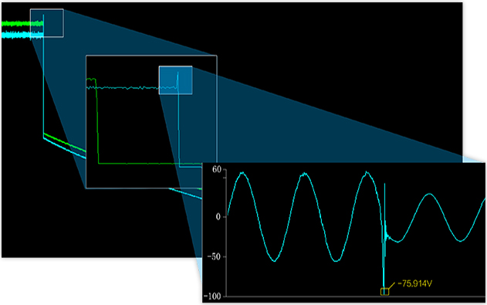Click the noisy green trace at top left
The width and height of the screenshot is (487, 305).
(x=22, y=23)
